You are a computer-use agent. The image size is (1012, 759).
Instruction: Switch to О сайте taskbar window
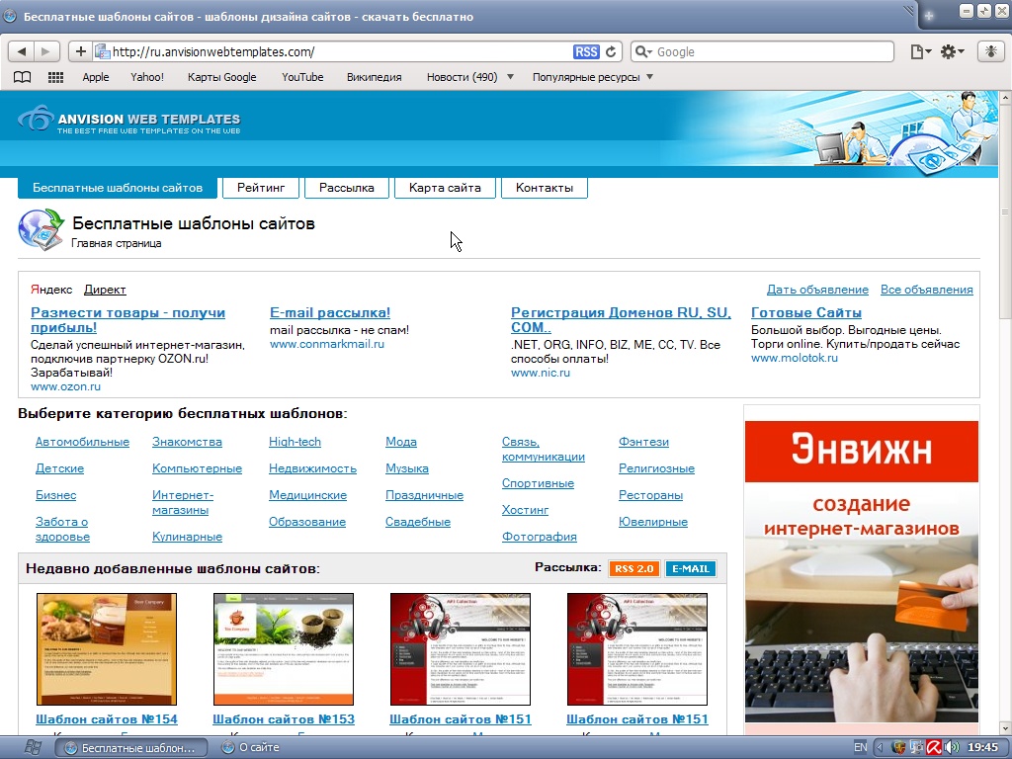(250, 747)
